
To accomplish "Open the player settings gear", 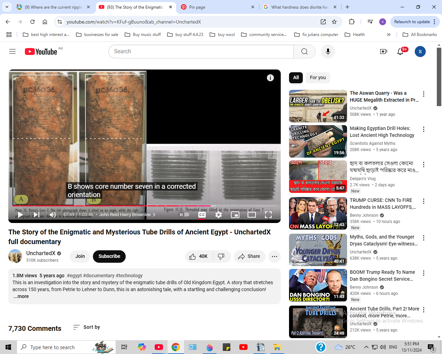I will (x=219, y=215).
